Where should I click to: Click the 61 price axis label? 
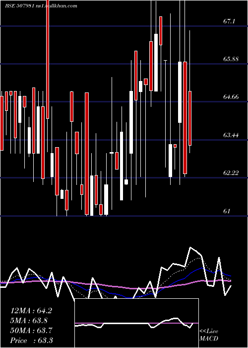pos(227,211)
